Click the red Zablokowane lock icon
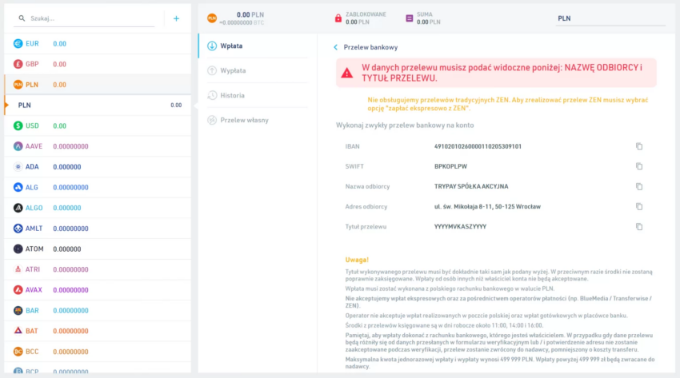The height and width of the screenshot is (378, 680). [x=338, y=18]
